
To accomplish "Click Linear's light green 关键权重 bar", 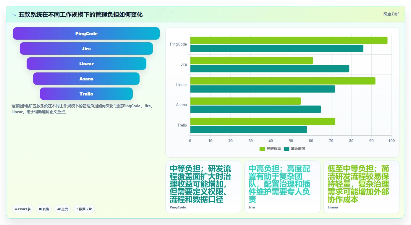I will point(283,81).
